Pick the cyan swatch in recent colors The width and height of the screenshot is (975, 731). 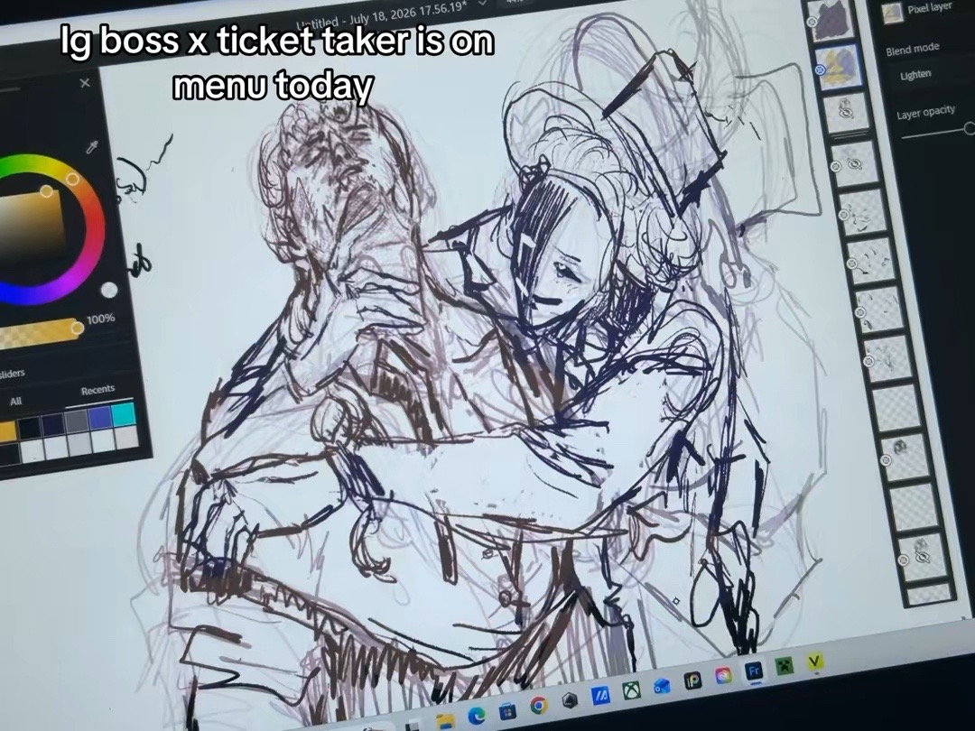click(123, 414)
